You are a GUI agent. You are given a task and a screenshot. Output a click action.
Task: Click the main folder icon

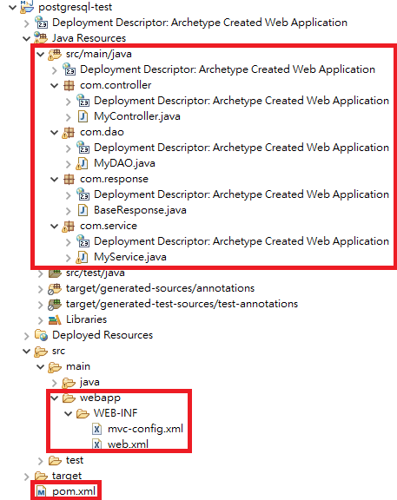[x=55, y=366]
